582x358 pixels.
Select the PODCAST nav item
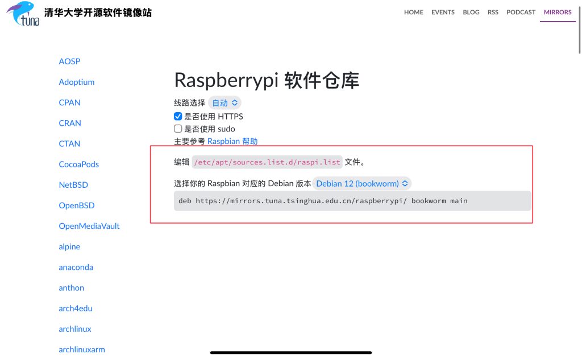(x=521, y=12)
